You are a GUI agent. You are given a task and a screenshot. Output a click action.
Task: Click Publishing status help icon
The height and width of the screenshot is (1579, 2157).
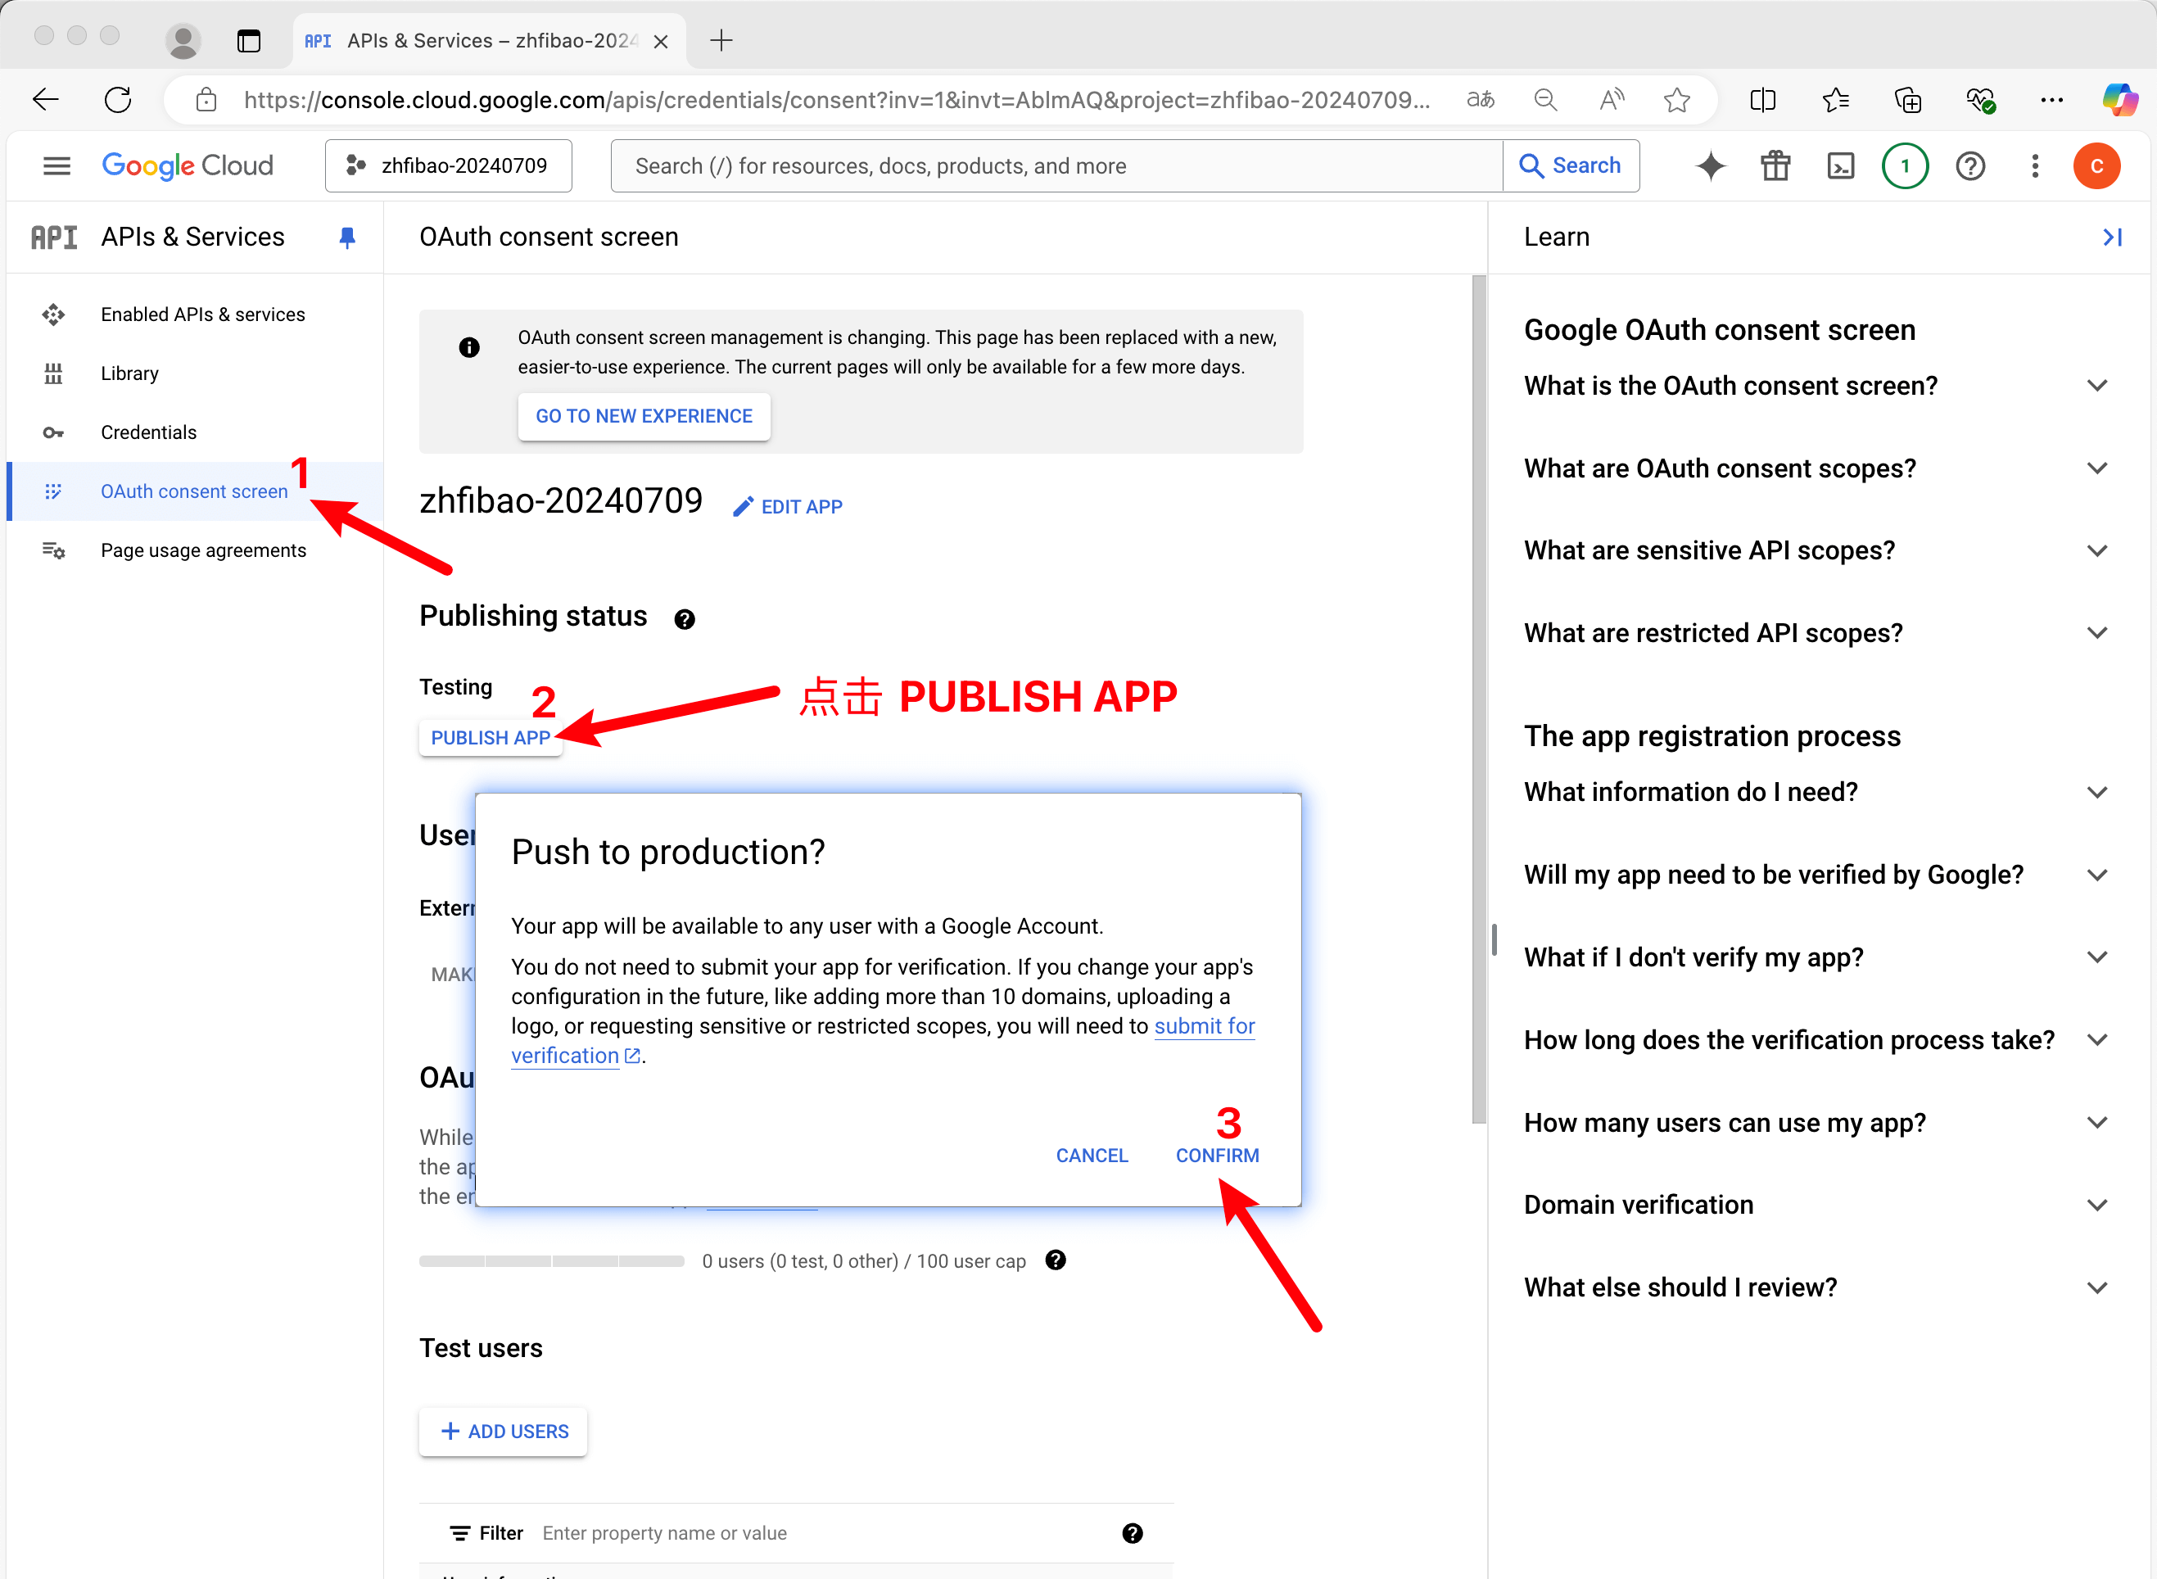[685, 619]
